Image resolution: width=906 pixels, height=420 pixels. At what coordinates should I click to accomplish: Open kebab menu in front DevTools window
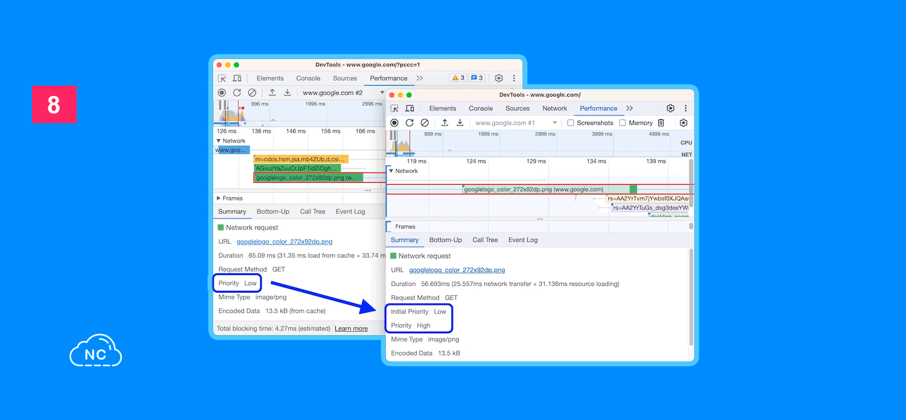click(x=686, y=109)
